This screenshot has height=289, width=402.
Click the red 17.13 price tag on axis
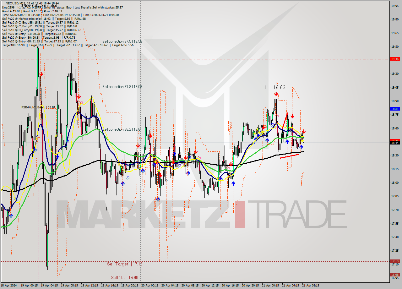coord(395,261)
